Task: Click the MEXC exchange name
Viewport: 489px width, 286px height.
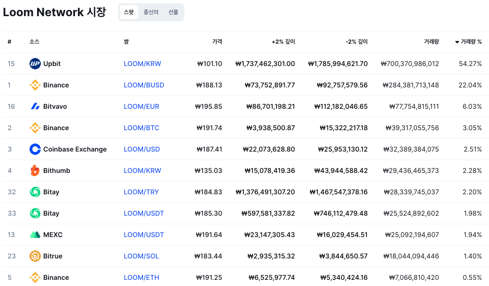Action: pyautogui.click(x=53, y=235)
